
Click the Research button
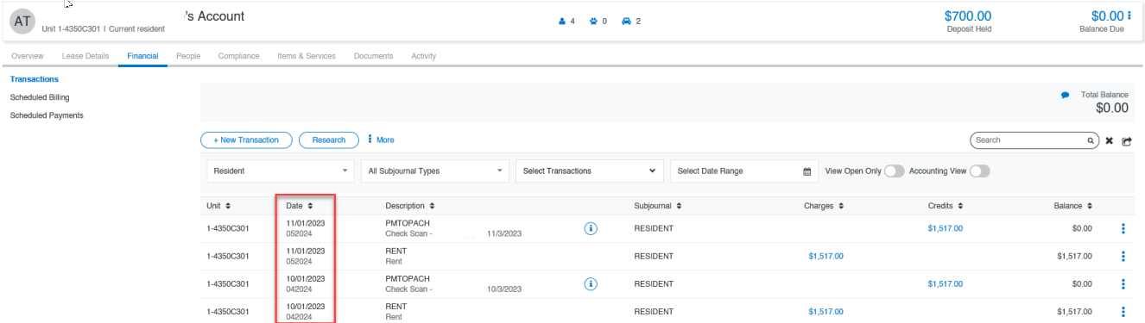coord(329,140)
